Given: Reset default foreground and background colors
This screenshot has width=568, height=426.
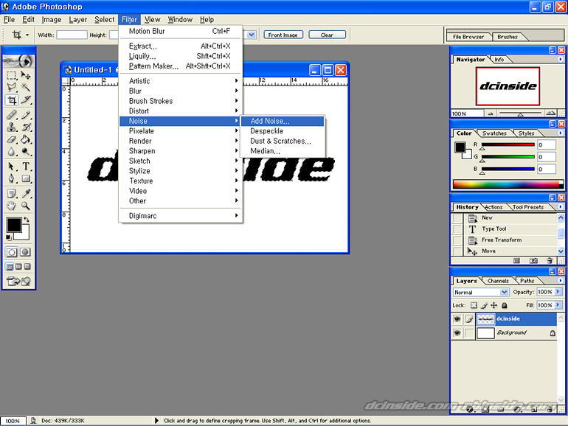Looking at the screenshot, I should point(9,237).
